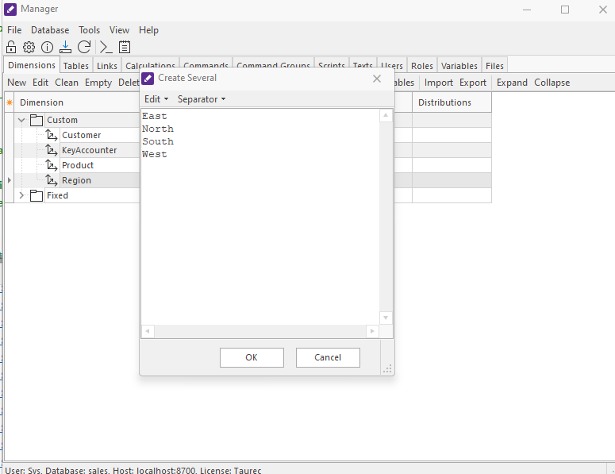The width and height of the screenshot is (615, 474).
Task: Open the Edit dropdown in Create Several dialog
Action: 156,99
